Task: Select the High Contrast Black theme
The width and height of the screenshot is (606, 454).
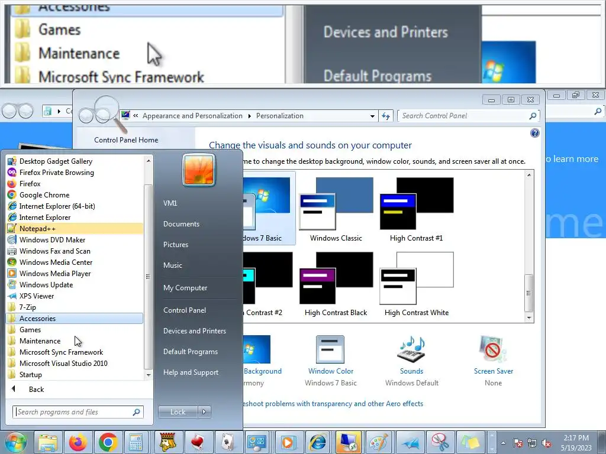Action: [x=336, y=284]
